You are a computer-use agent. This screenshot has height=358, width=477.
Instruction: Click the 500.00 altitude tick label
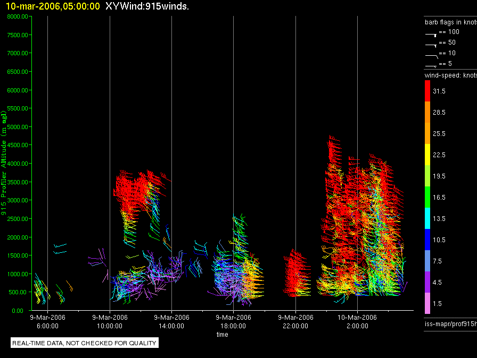(x=18, y=292)
